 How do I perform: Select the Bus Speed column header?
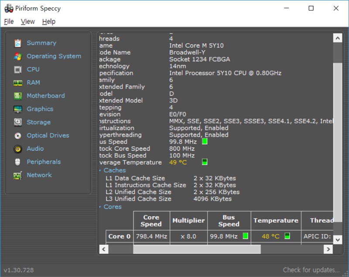(229, 220)
